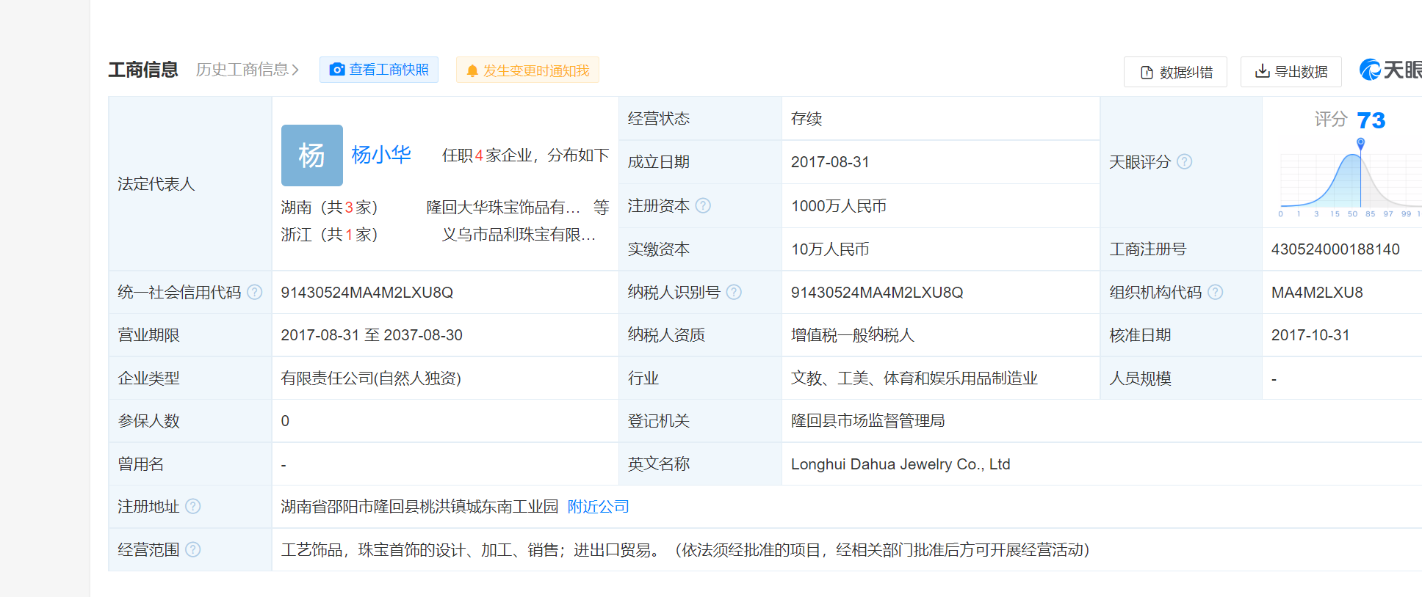Screen dimensions: 1422x597
Task: Open 附近公司 link
Action: tap(599, 507)
